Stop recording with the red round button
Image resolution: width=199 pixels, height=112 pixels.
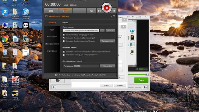[107, 8]
